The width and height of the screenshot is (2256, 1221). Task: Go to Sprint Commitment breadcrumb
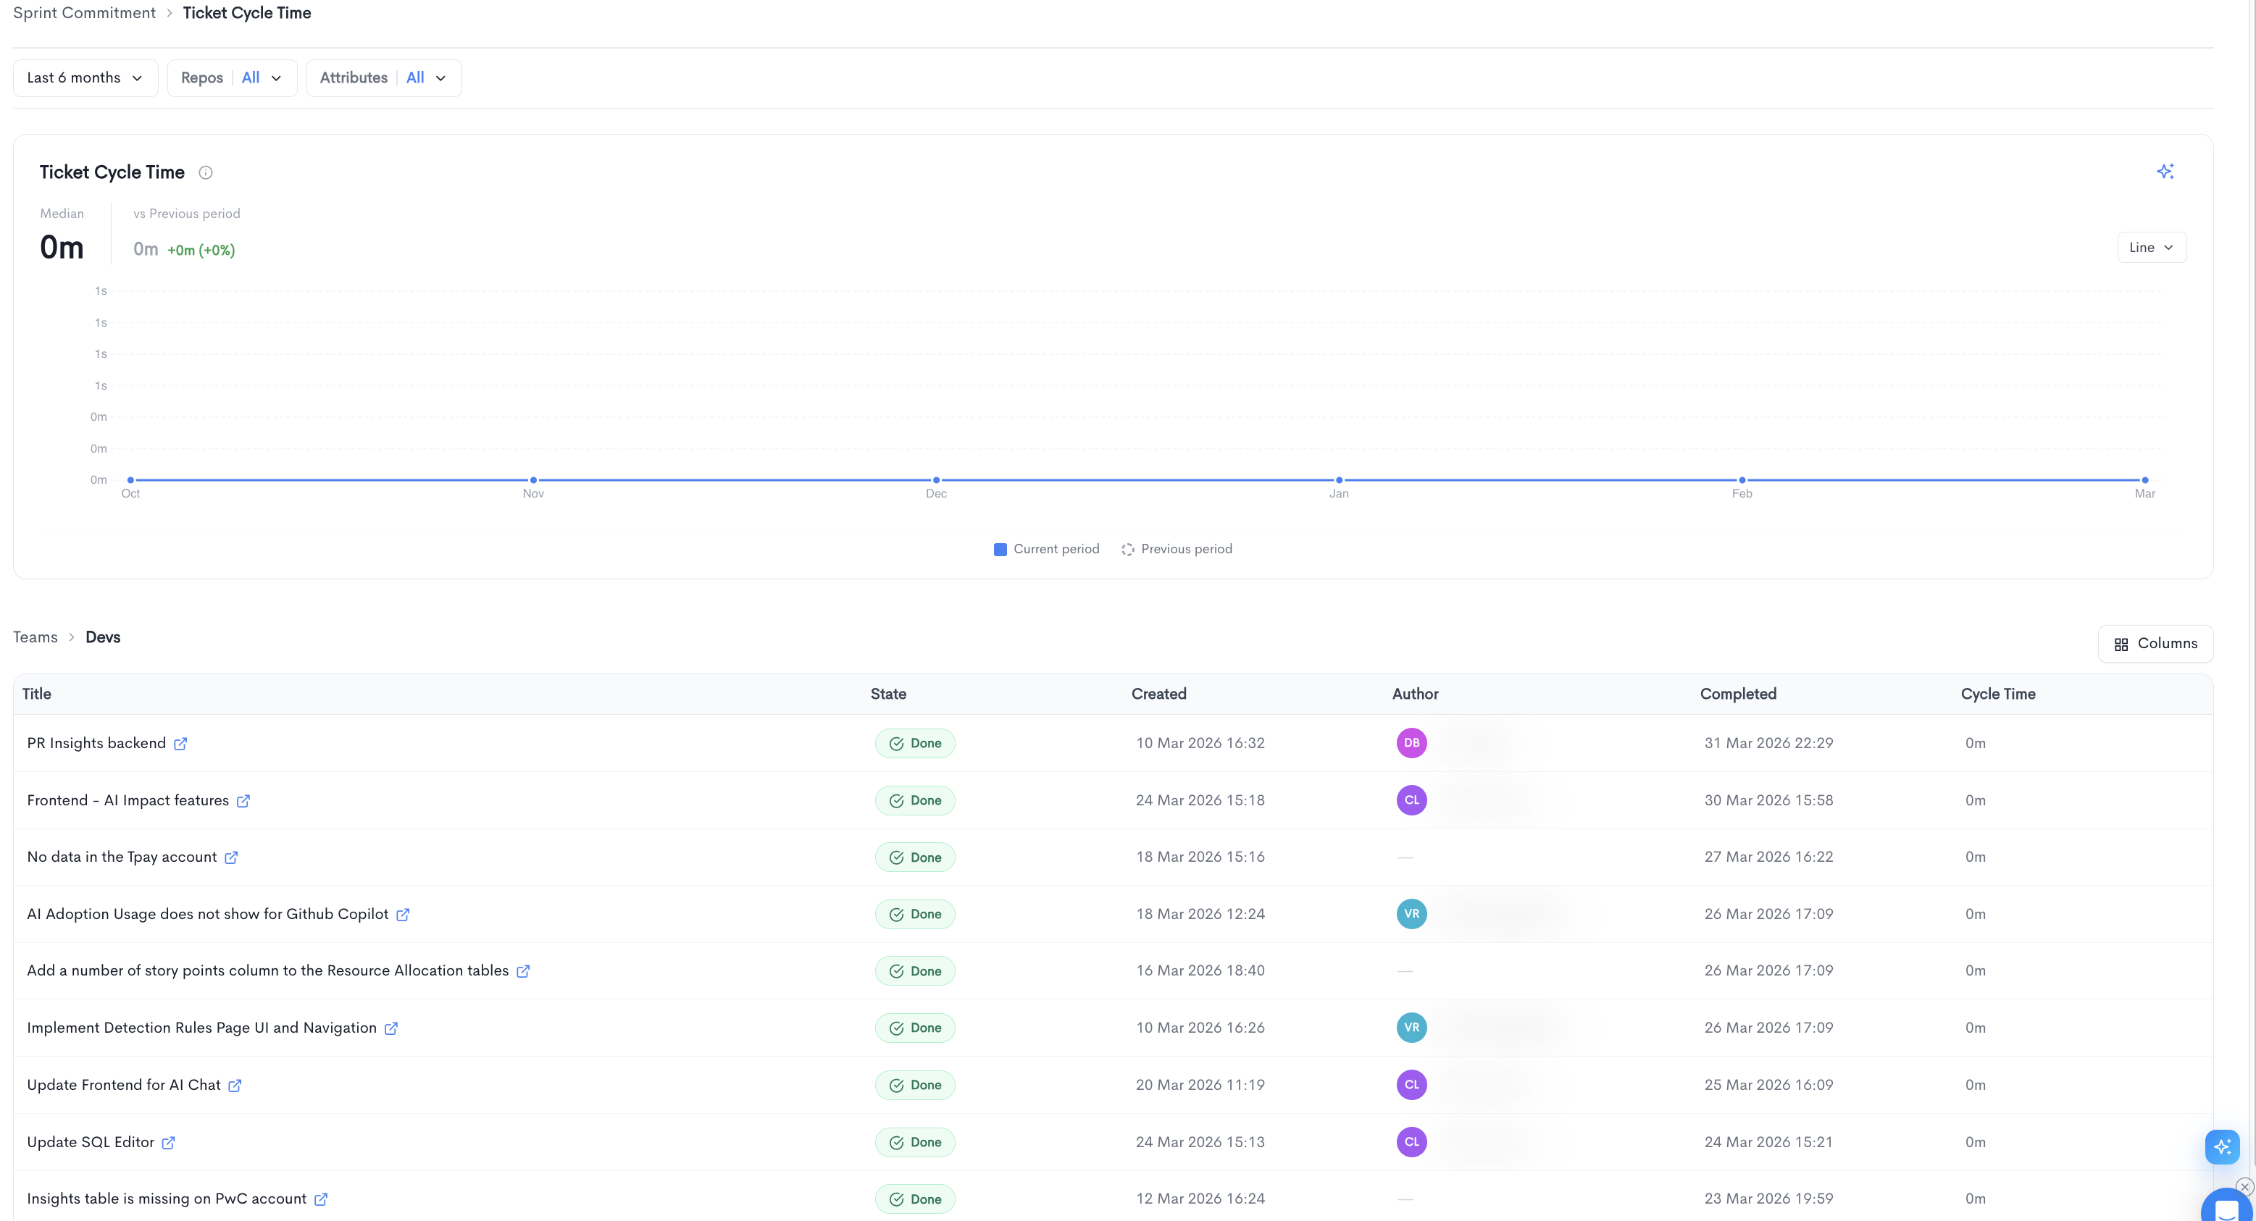[x=84, y=13]
